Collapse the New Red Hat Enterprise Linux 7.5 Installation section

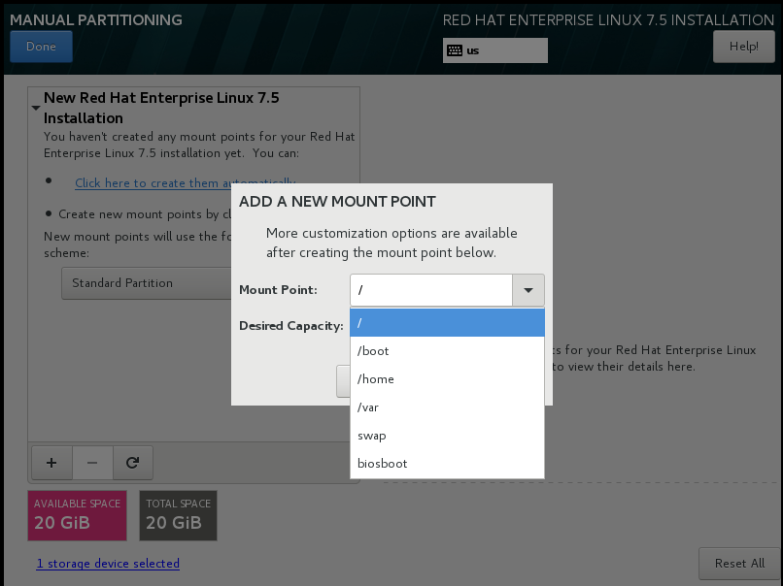pyautogui.click(x=35, y=108)
